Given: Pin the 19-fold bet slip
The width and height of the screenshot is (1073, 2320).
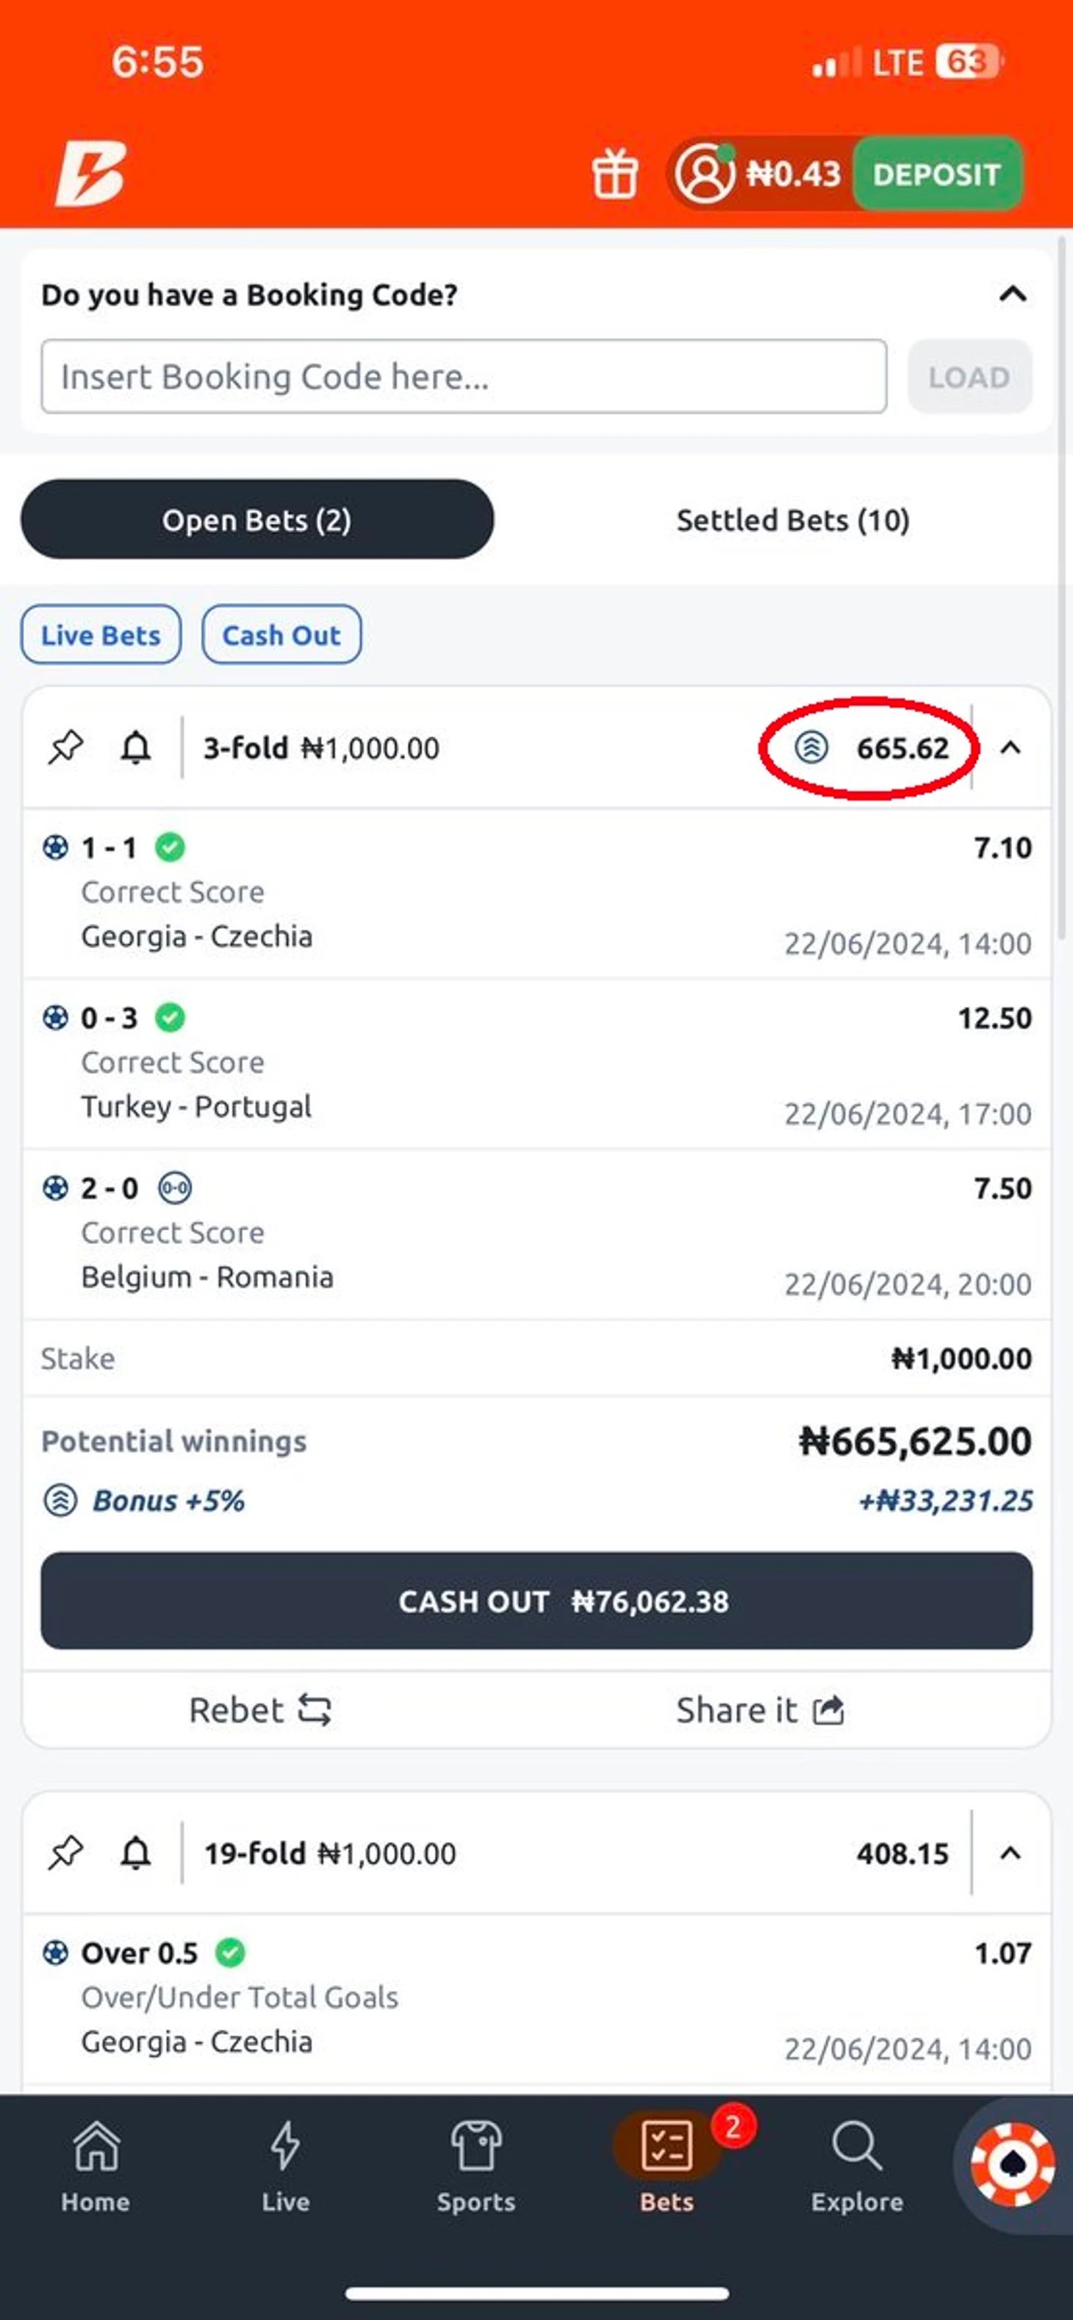Looking at the screenshot, I should [x=65, y=1853].
